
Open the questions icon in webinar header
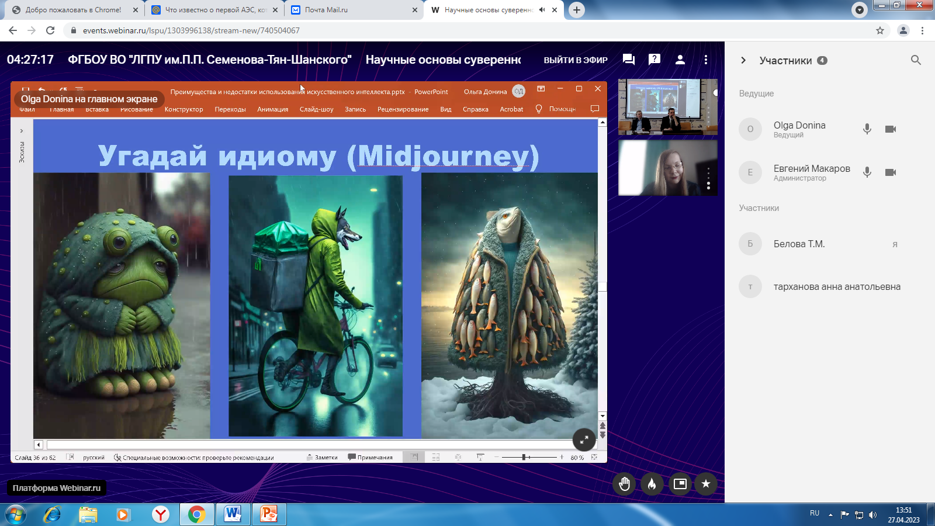click(x=654, y=59)
